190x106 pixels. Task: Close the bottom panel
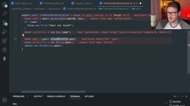186,96
